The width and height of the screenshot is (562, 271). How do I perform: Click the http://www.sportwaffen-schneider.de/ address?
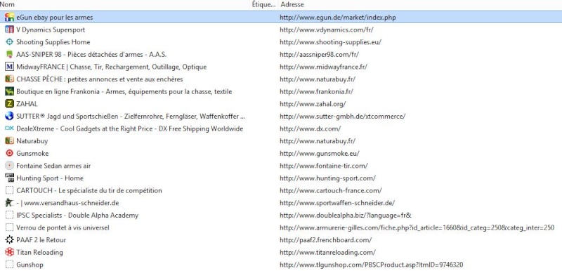tap(337, 203)
